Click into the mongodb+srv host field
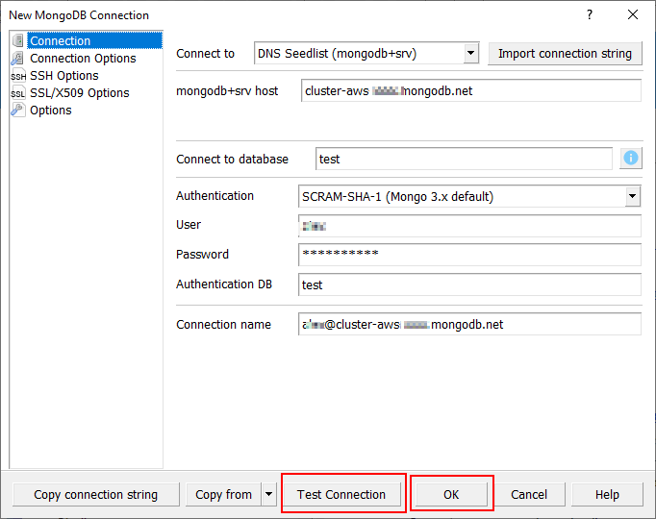Viewport: 656px width, 519px height. (x=469, y=91)
